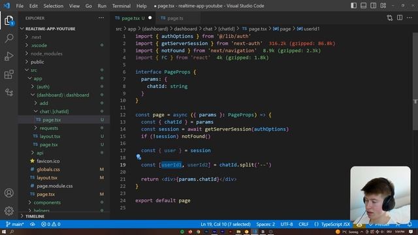Open the Terminal menu
This screenshot has width=418, height=235.
pyautogui.click(x=121, y=6)
